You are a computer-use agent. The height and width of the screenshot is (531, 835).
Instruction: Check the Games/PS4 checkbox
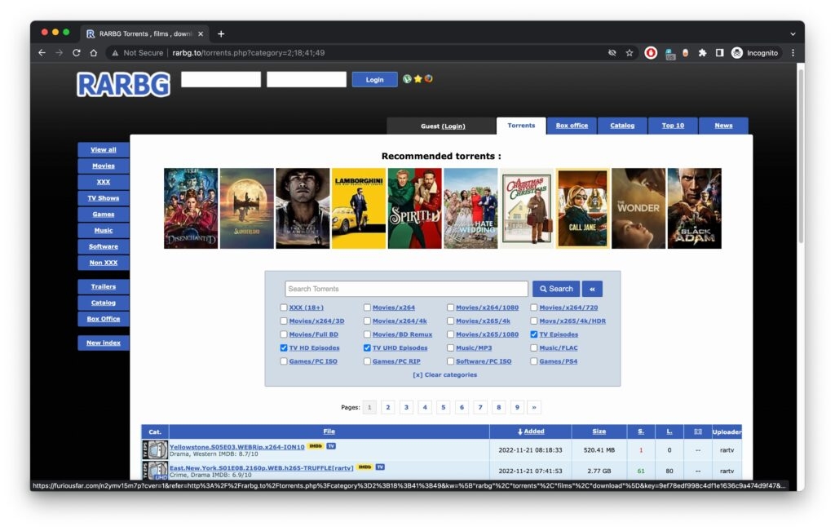click(533, 361)
